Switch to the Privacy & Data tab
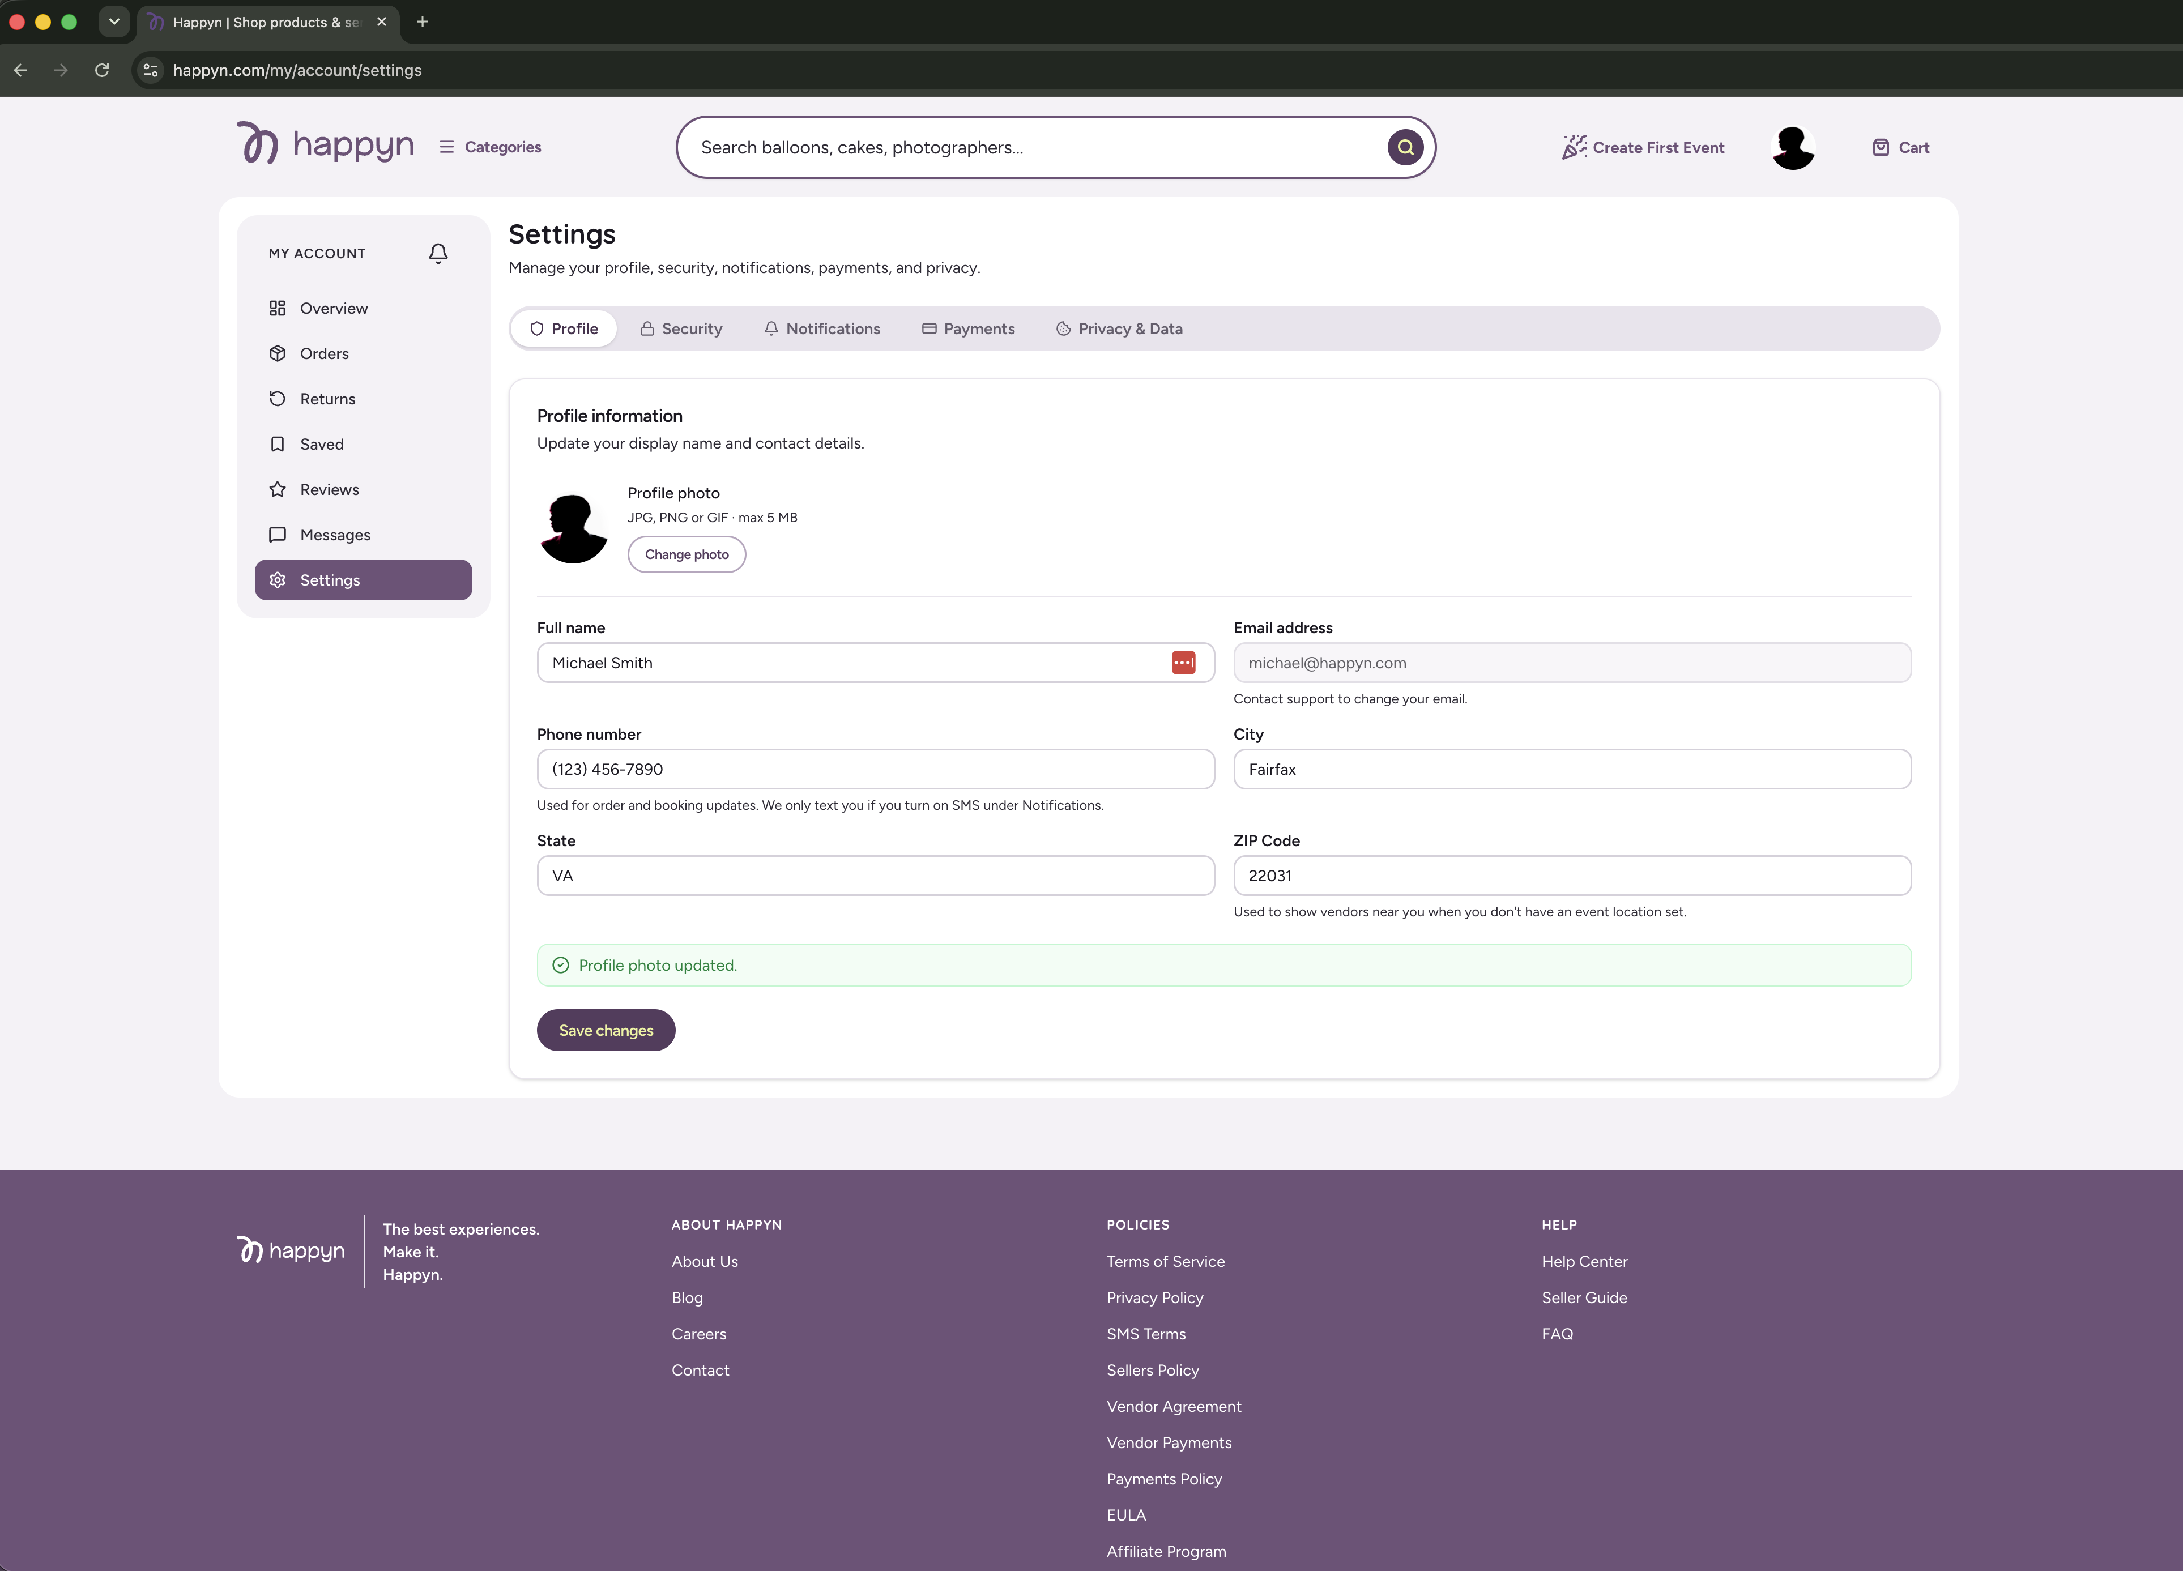 (1119, 329)
